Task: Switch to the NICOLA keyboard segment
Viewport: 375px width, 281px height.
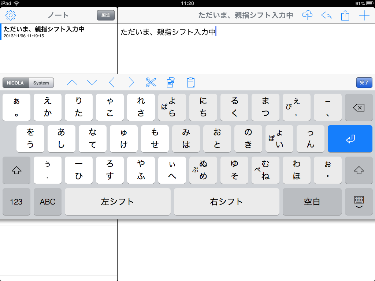Action: pos(15,83)
